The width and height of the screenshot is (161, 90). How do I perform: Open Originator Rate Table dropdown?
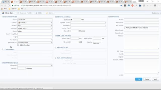click(88, 25)
